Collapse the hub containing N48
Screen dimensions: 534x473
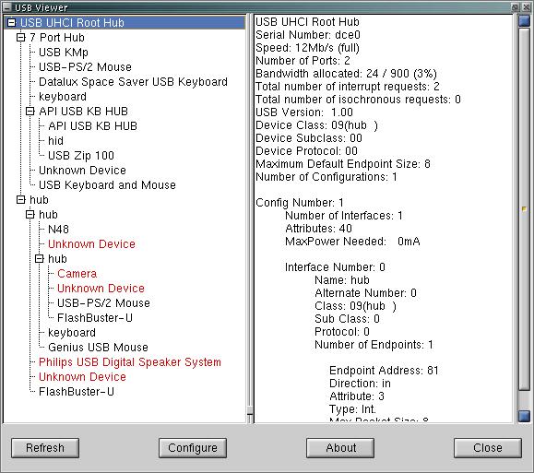(x=30, y=215)
